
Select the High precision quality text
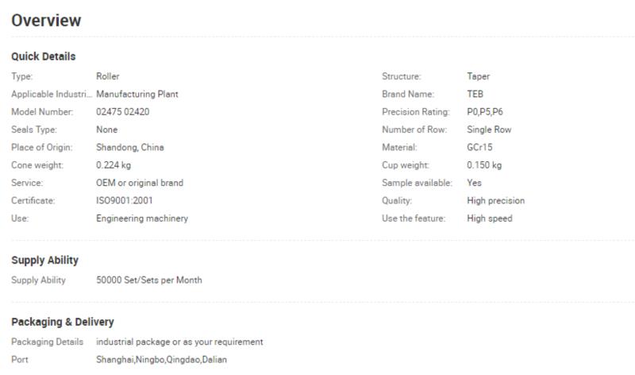[495, 201]
